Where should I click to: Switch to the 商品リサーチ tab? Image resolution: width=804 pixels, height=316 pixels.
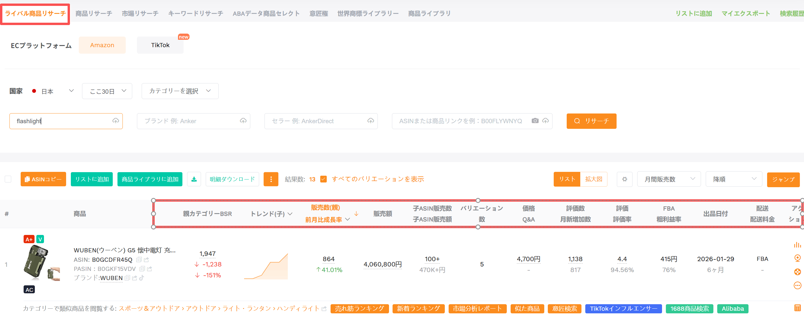94,13
